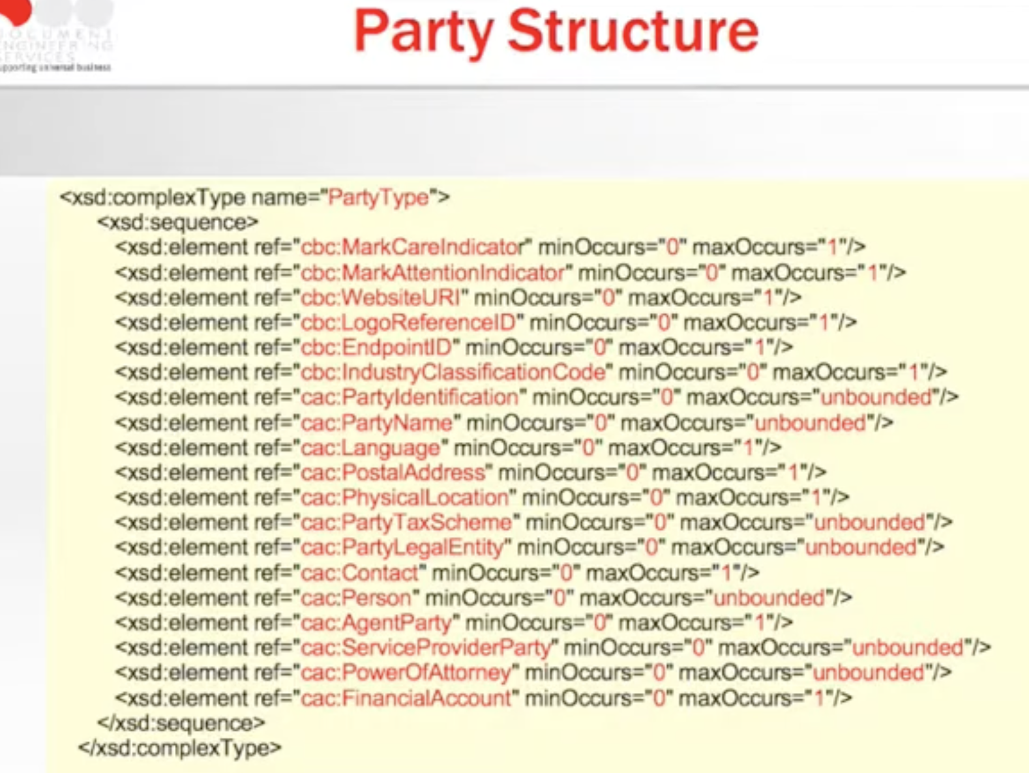Click unbounded value on the cac:PartyName line

810,422
